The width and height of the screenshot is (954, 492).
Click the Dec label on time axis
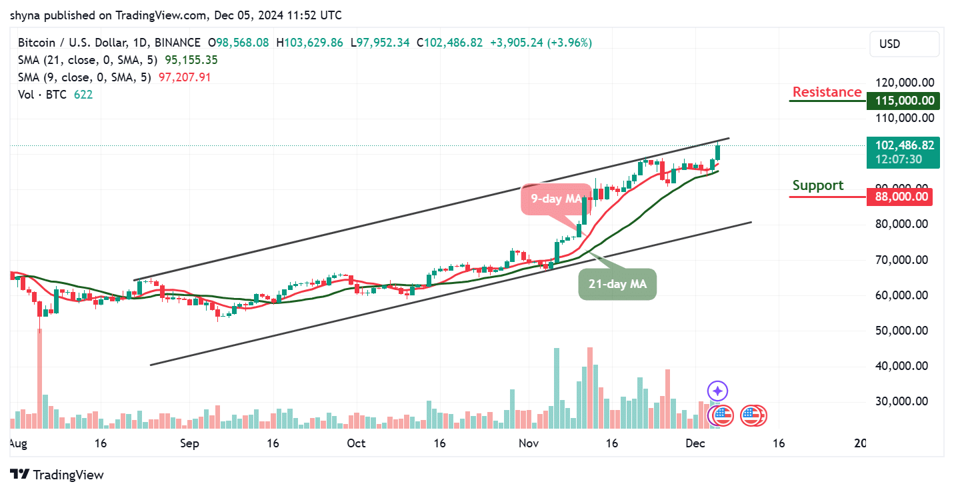(695, 443)
